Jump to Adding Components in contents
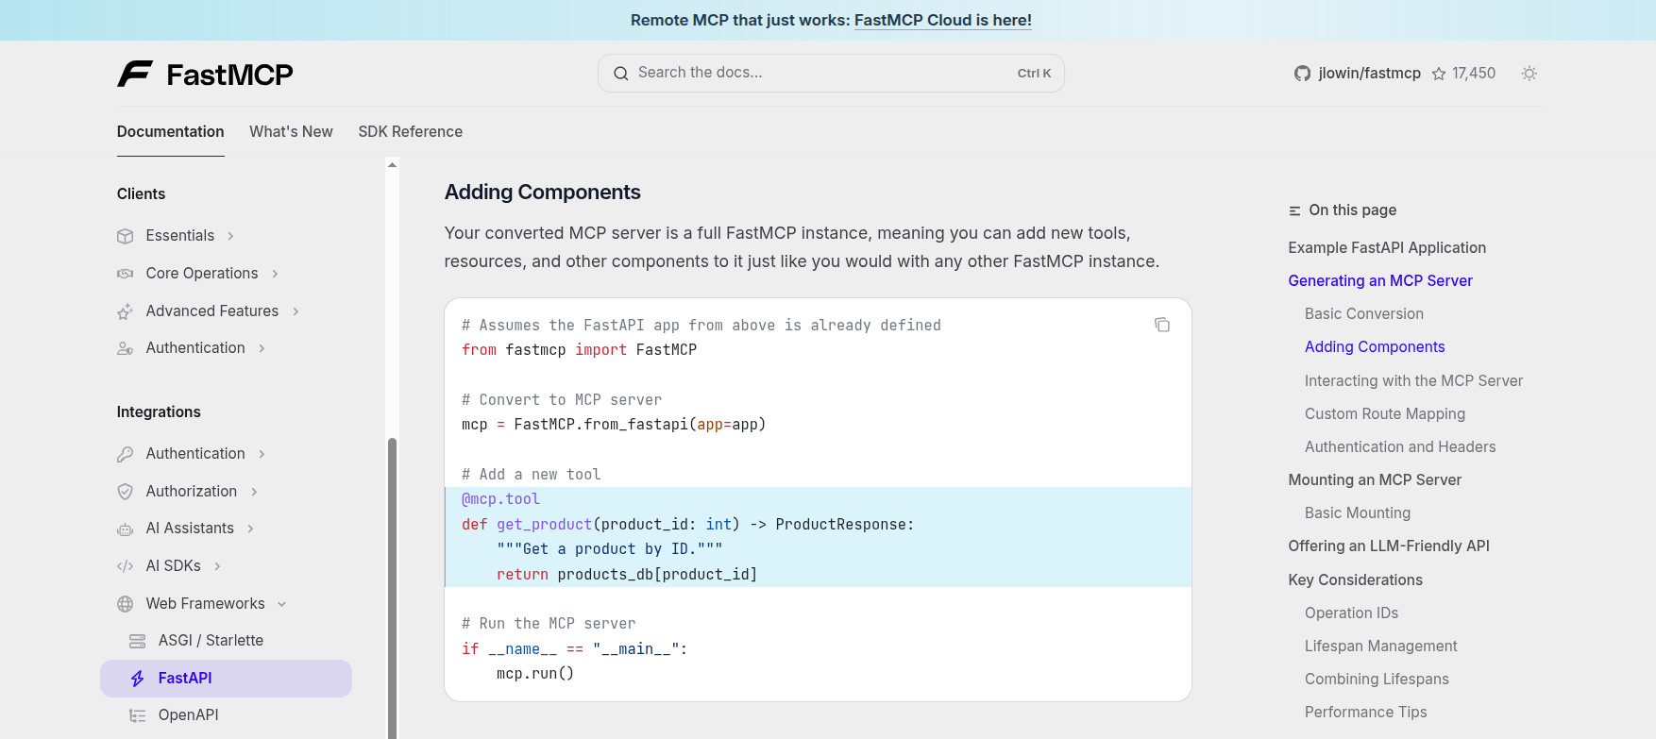Image resolution: width=1656 pixels, height=739 pixels. (1375, 346)
